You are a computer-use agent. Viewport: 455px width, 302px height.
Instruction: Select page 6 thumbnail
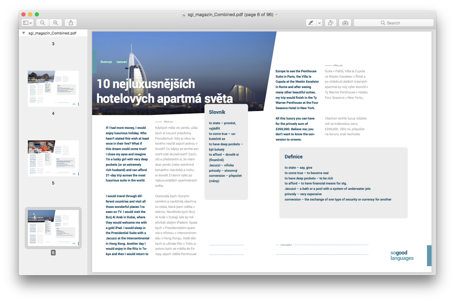click(x=53, y=228)
